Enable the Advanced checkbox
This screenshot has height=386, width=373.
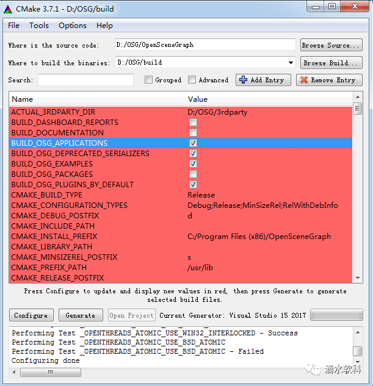(192, 80)
